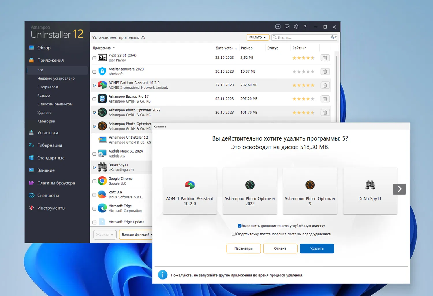The width and height of the screenshot is (433, 296).
Task: Confirm with the blue Удалить button
Action: (x=317, y=248)
